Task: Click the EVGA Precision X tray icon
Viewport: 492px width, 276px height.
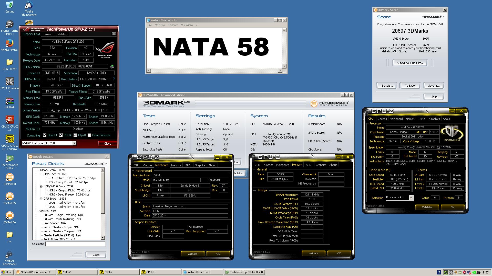Action: click(x=451, y=272)
